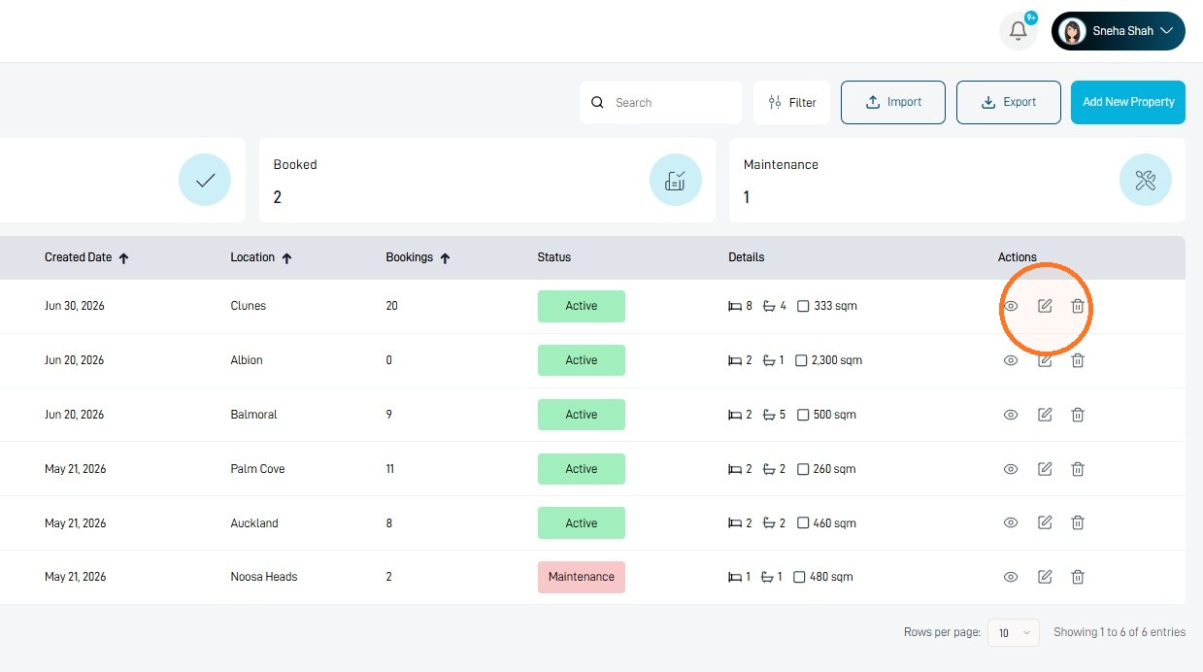This screenshot has height=672, width=1203.
Task: Add a new property
Action: click(x=1128, y=102)
